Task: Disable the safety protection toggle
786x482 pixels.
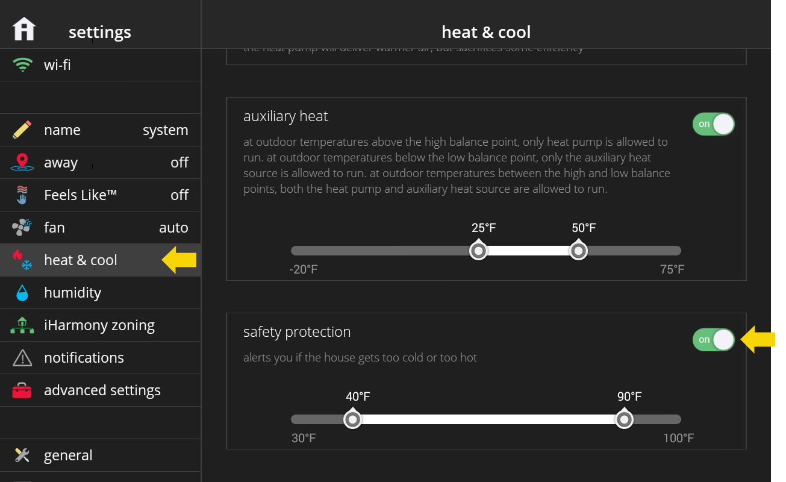Action: point(714,340)
